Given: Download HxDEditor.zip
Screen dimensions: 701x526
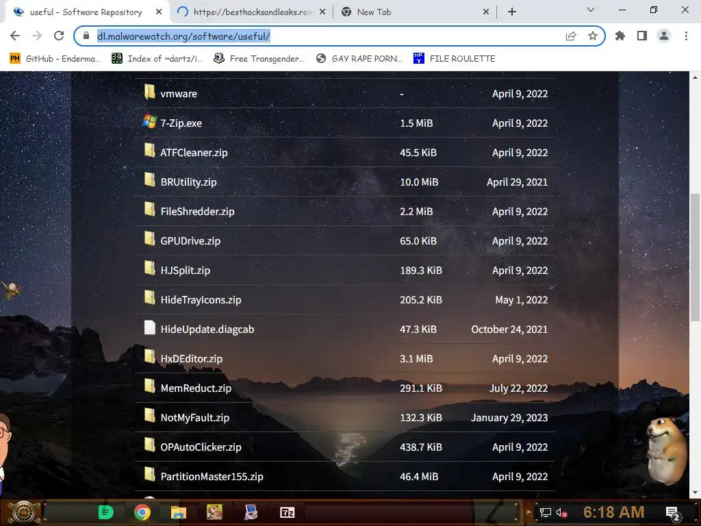Looking at the screenshot, I should tap(192, 359).
